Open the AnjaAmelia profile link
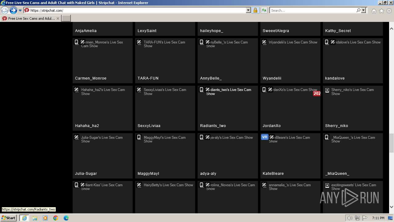 (x=86, y=31)
